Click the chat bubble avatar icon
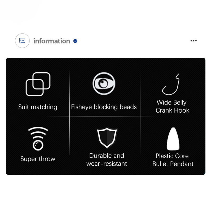The width and height of the screenshot is (212, 212). coord(22,41)
